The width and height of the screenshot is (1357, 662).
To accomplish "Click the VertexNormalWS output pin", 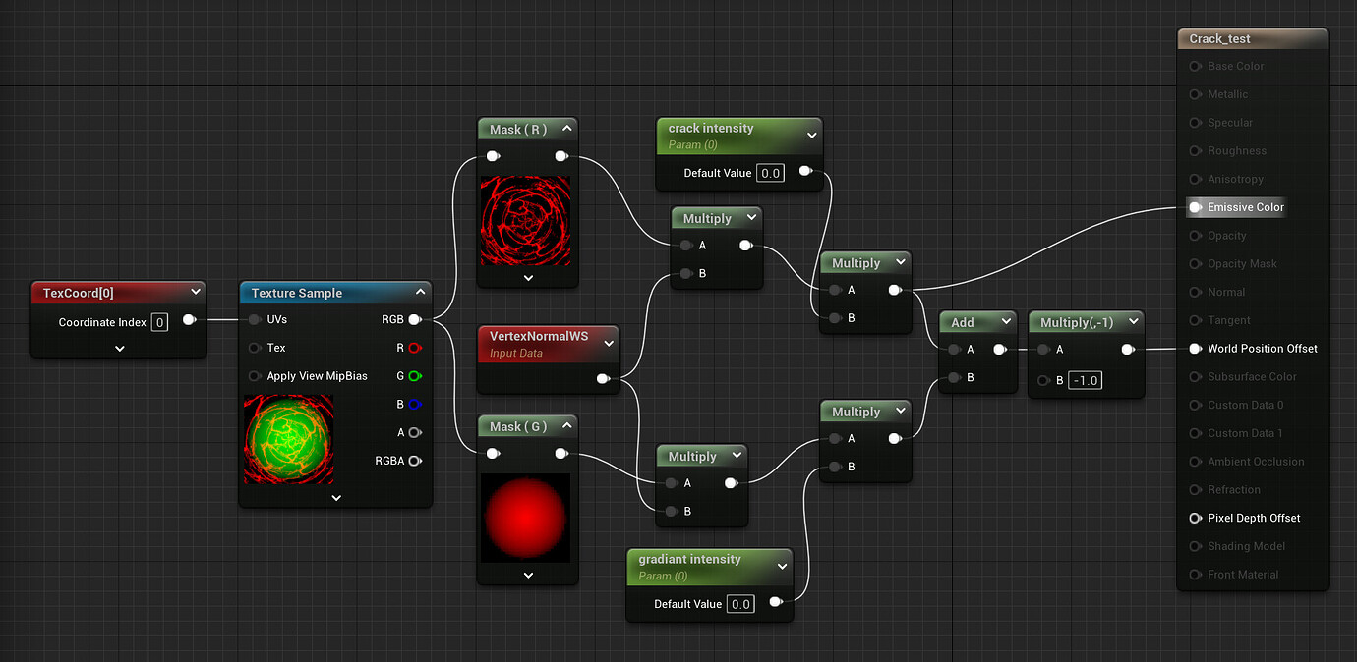I will pos(602,376).
